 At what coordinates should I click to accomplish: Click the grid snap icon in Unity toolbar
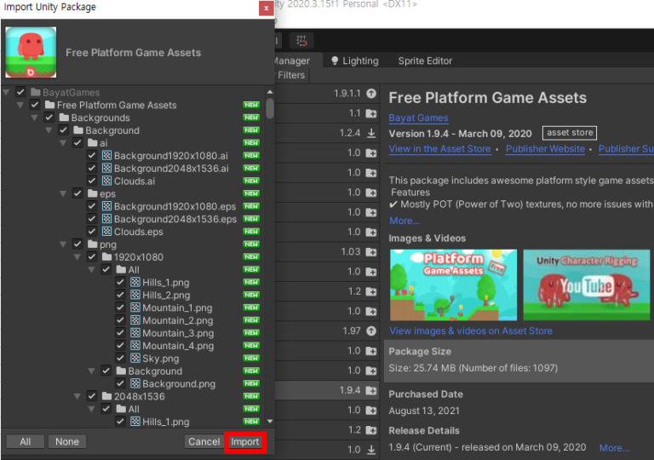[301, 41]
